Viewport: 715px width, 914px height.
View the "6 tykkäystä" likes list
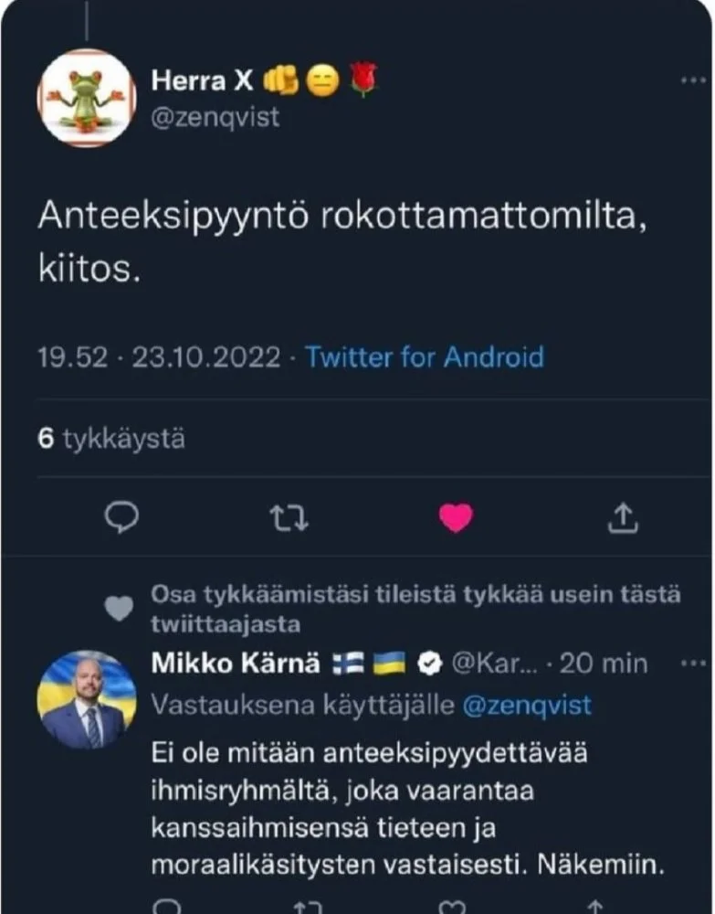[111, 439]
